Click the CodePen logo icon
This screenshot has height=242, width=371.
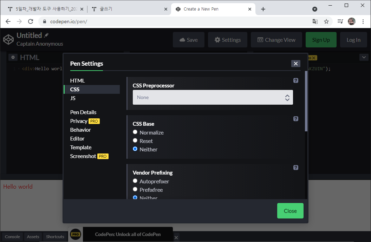pos(8,39)
